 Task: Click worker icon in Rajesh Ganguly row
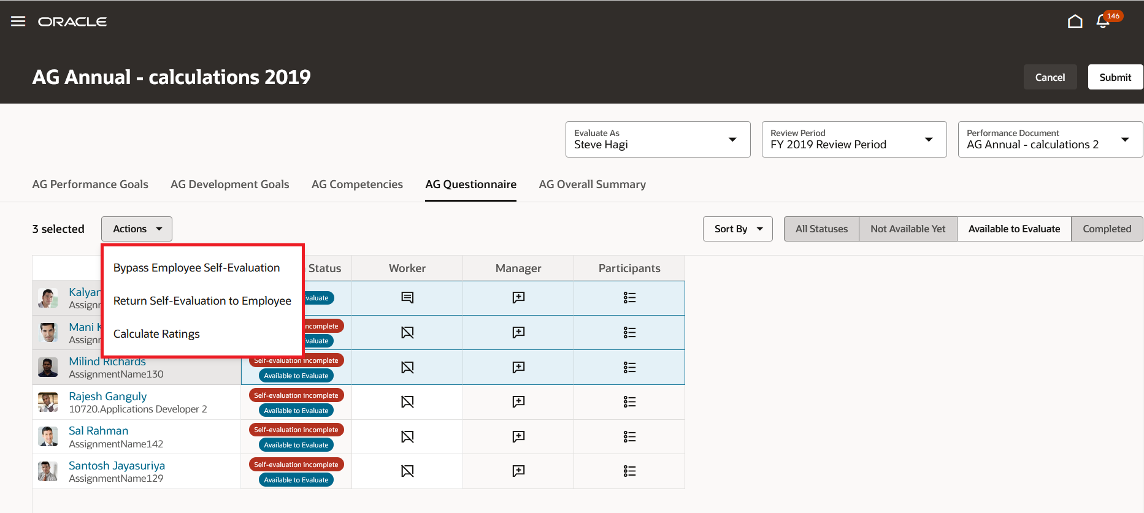(x=407, y=401)
